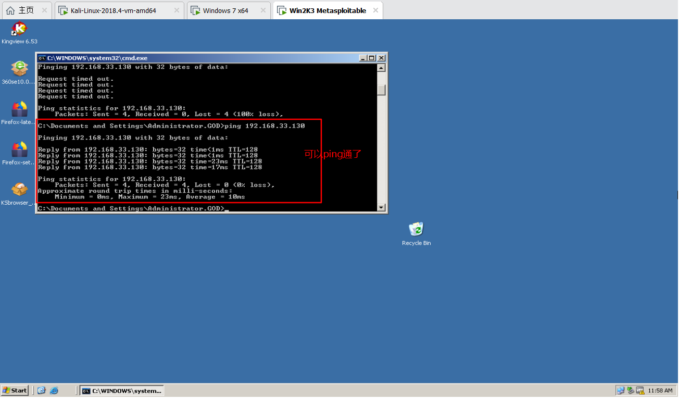679x400 pixels.
Task: Click the 11:58 AM taskbar clock
Action: 660,390
